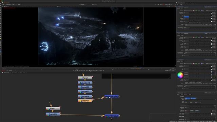Select the upper Merge (plus) node
Screen dimensions: 217x122
click(112, 96)
